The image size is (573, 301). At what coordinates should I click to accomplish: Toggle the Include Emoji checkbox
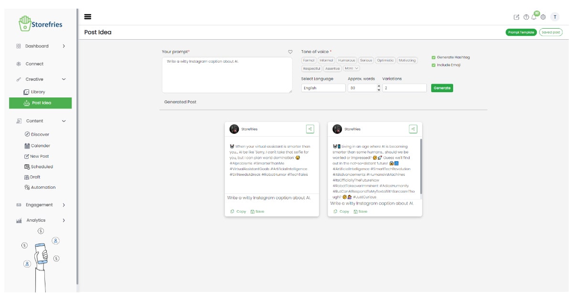[x=434, y=65]
